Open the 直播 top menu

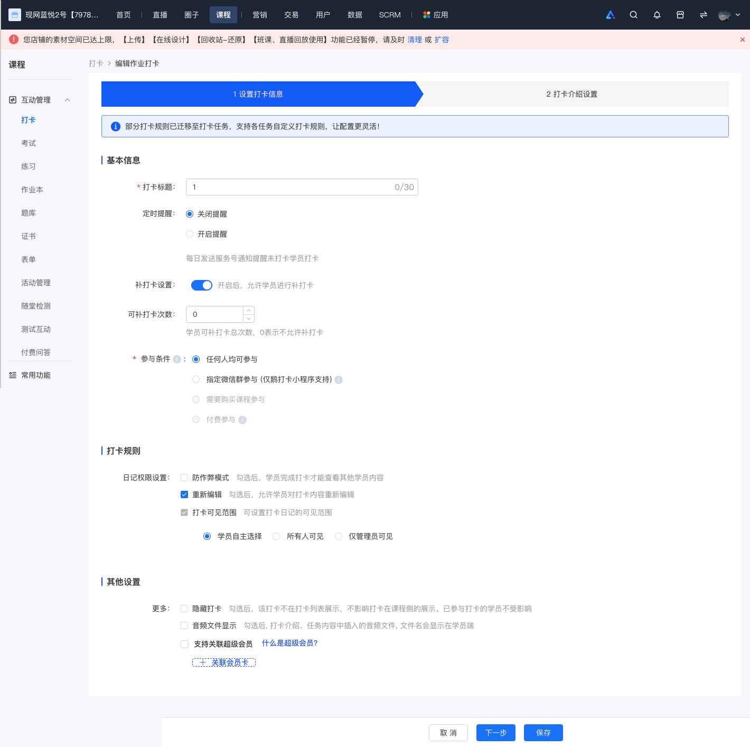click(160, 15)
